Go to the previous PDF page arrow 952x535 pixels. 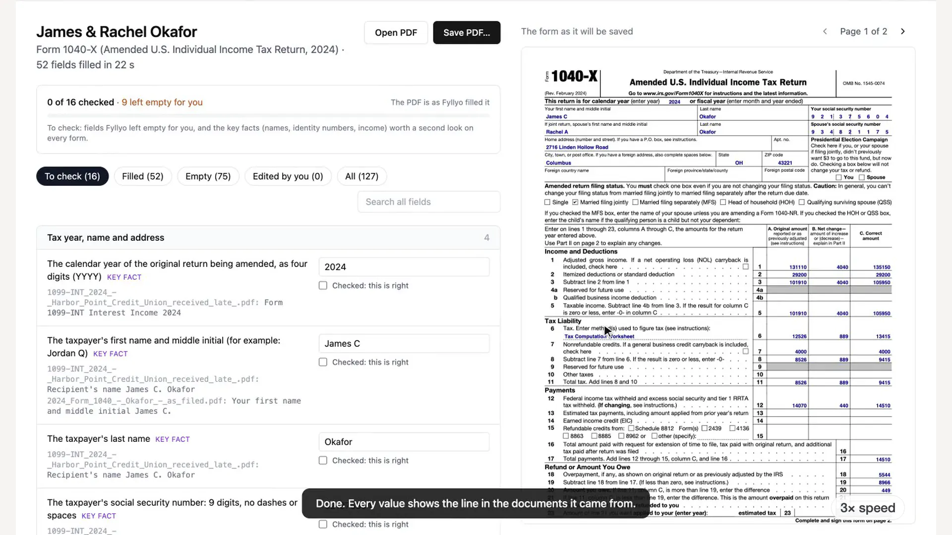click(825, 31)
